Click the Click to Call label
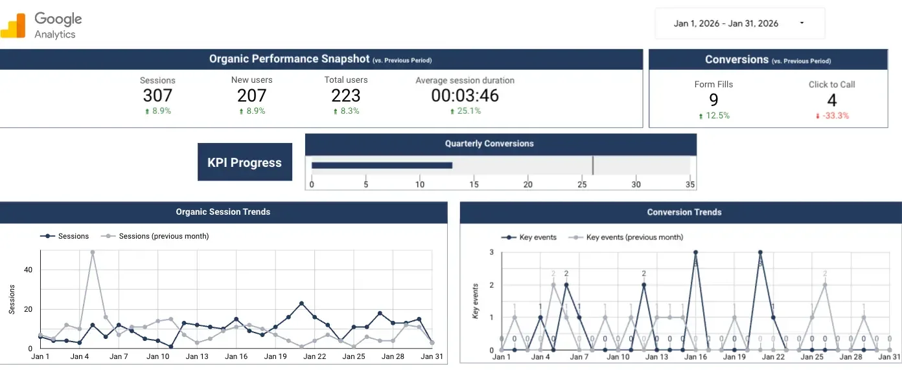 tap(832, 84)
